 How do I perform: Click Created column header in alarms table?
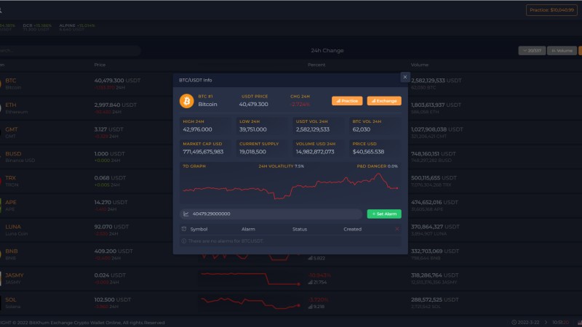[x=352, y=229]
